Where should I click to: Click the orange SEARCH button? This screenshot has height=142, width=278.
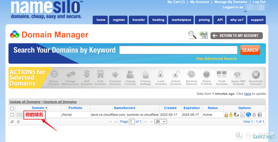pos(250,50)
